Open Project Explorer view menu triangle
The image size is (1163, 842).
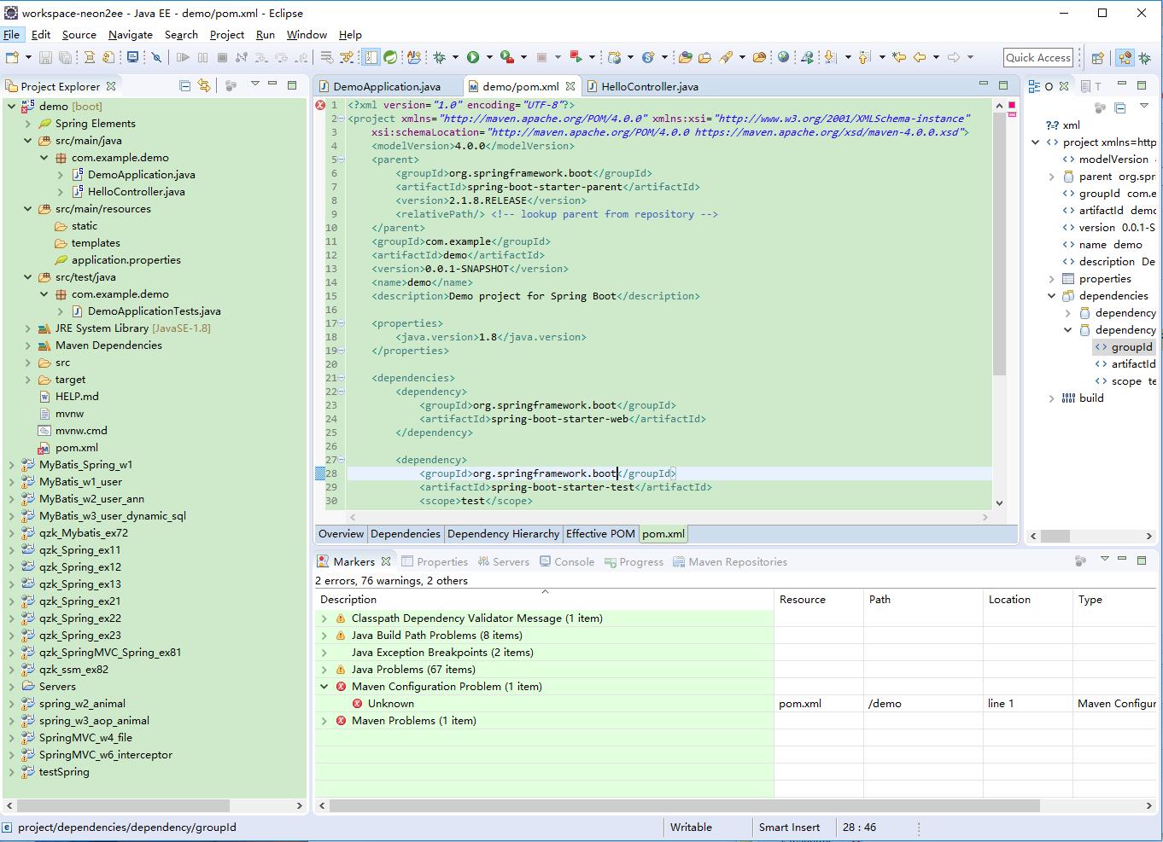[x=254, y=84]
